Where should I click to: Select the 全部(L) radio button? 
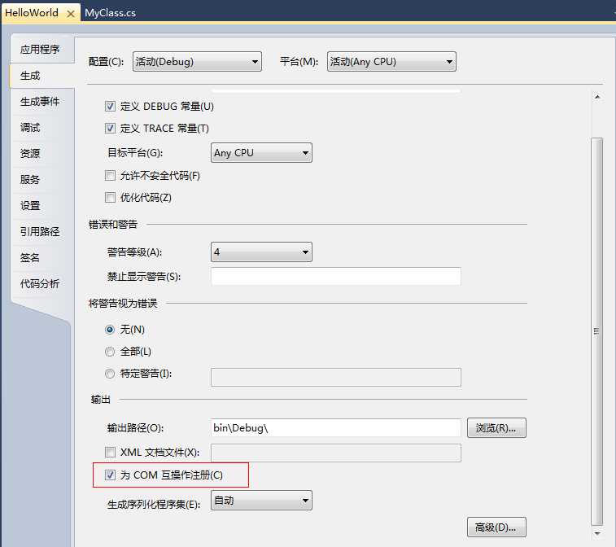(110, 352)
